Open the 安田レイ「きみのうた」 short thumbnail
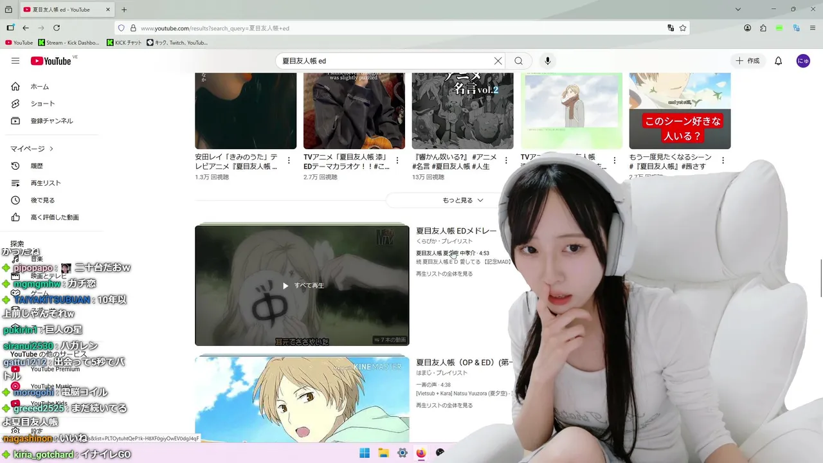This screenshot has width=823, height=463. coord(246,111)
